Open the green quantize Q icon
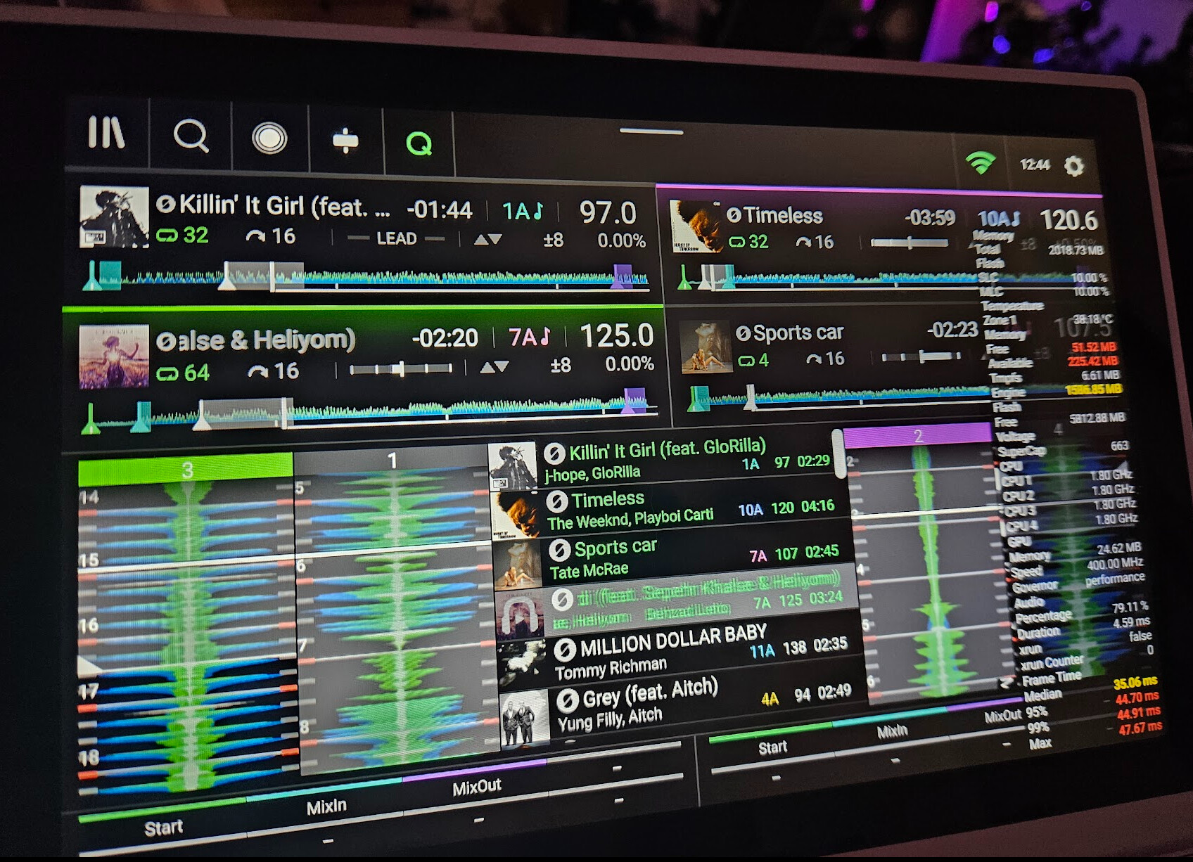 [x=419, y=143]
